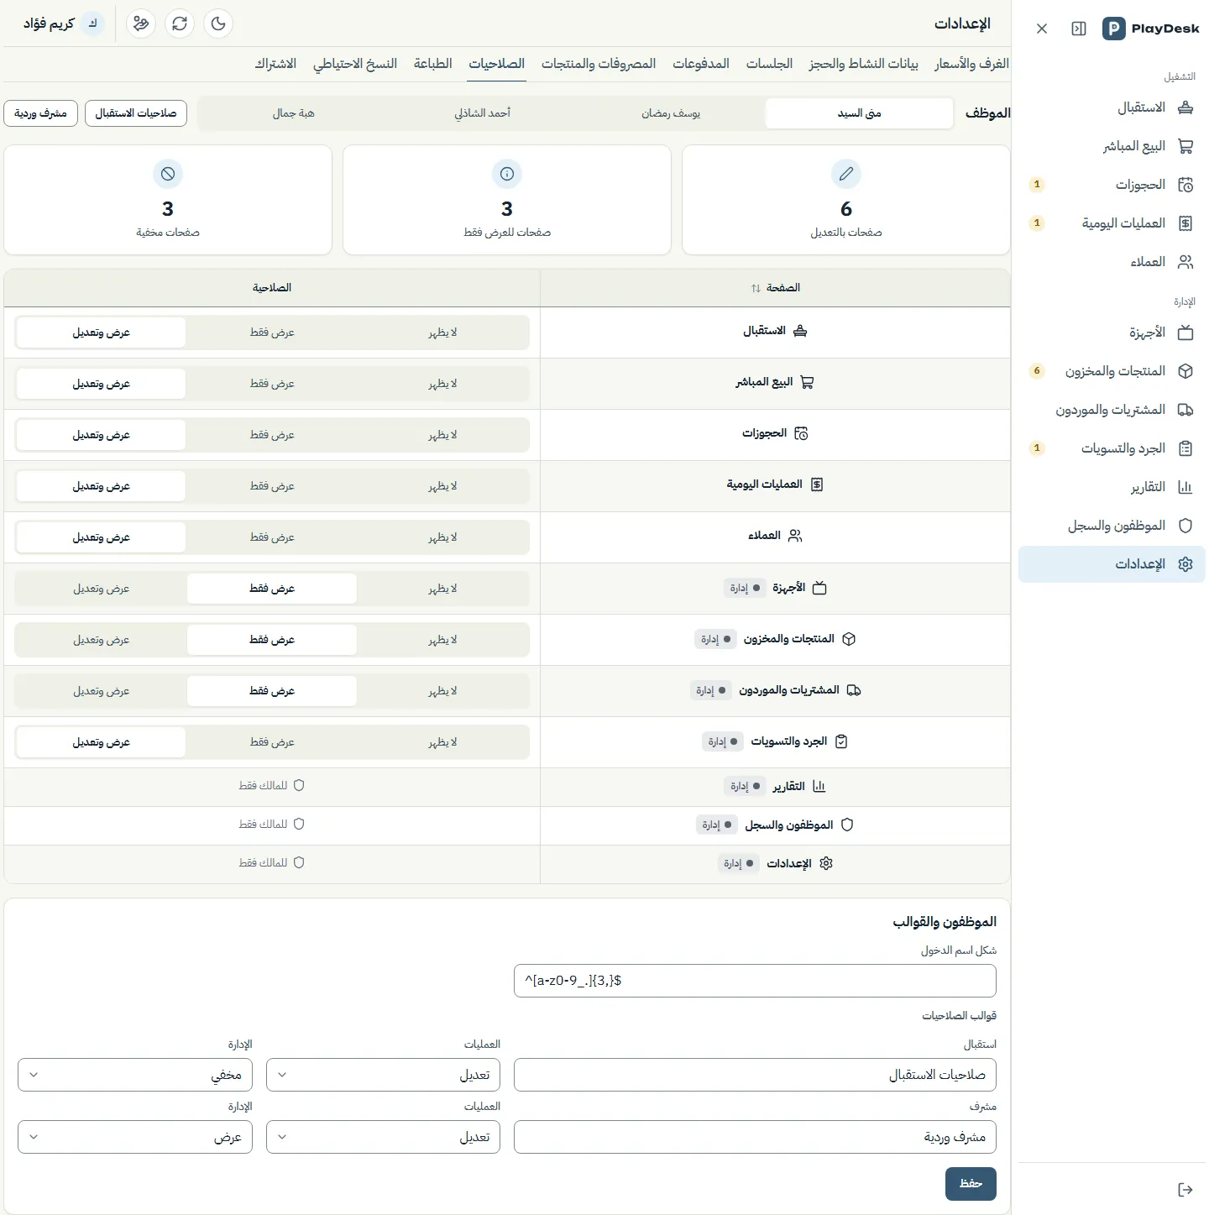Image resolution: width=1209 pixels, height=1215 pixels.
Task: Open الاستقبال from the sidebar
Action: point(1112,107)
